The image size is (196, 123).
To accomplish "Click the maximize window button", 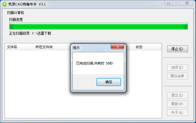I will (176, 3).
